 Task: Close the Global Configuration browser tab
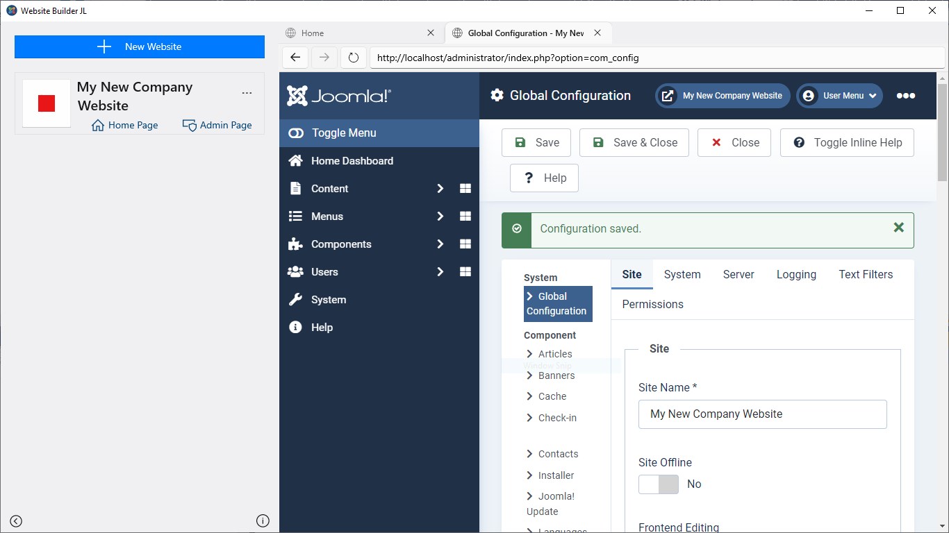[597, 33]
